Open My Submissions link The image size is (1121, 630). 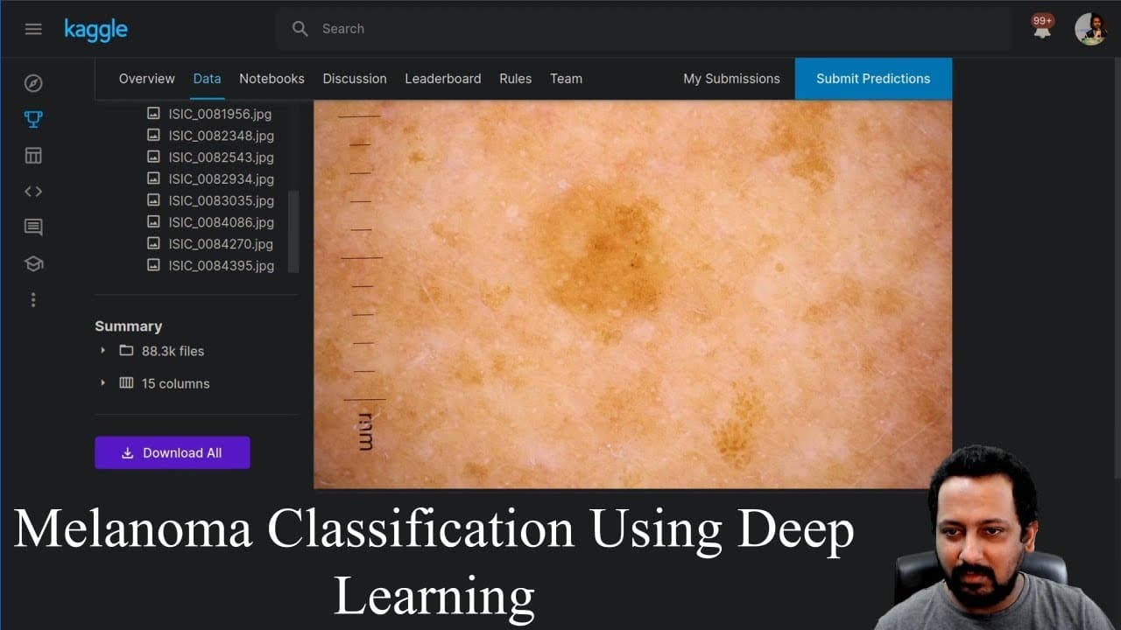coord(731,79)
